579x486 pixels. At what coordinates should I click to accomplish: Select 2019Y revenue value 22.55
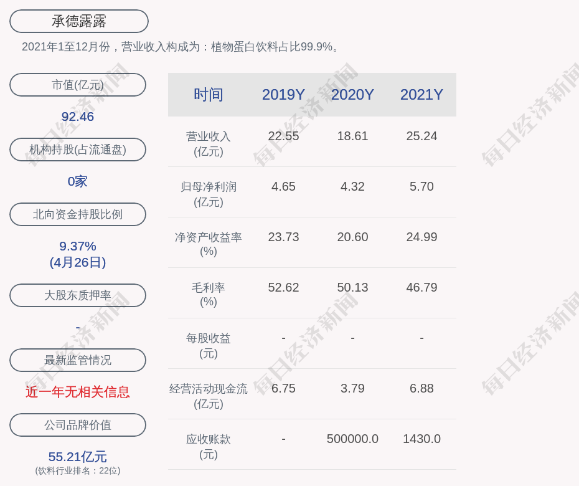pos(283,136)
